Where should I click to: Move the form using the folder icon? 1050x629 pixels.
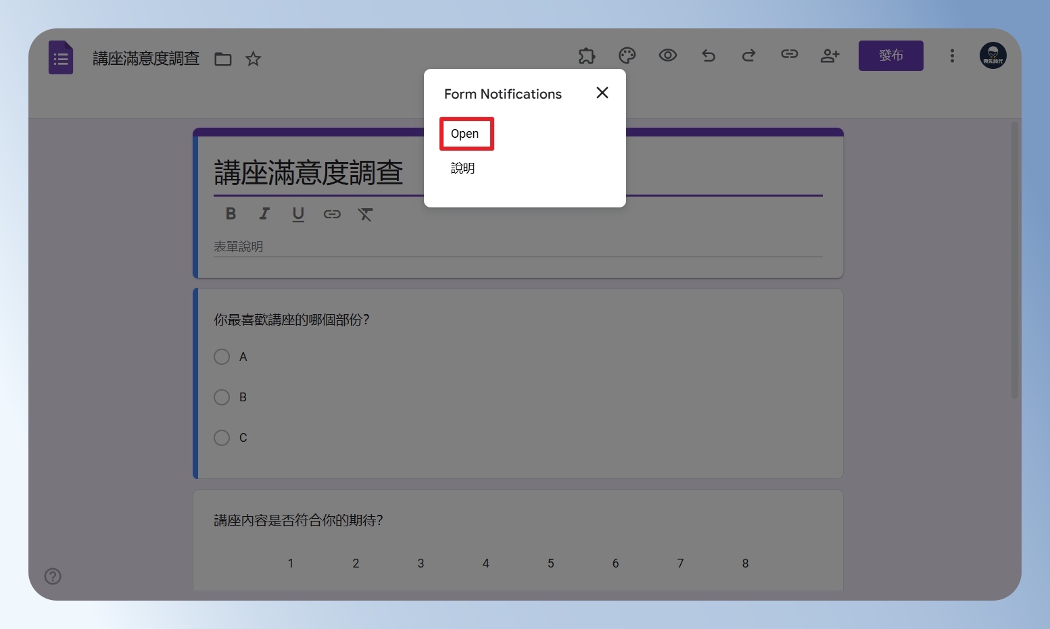pos(223,59)
